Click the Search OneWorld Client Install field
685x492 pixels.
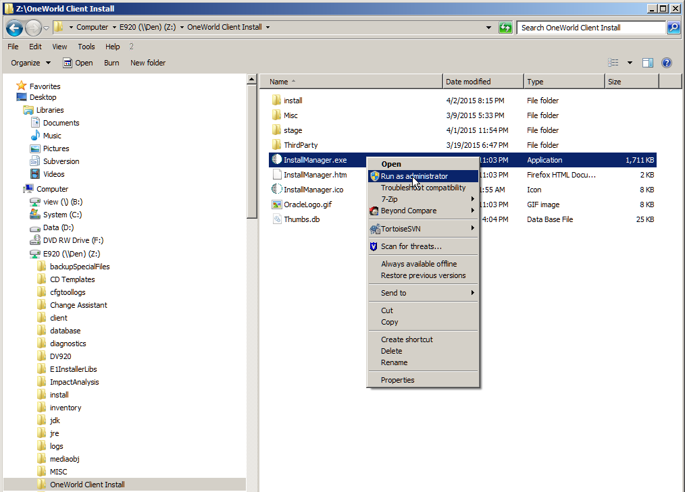(x=591, y=28)
